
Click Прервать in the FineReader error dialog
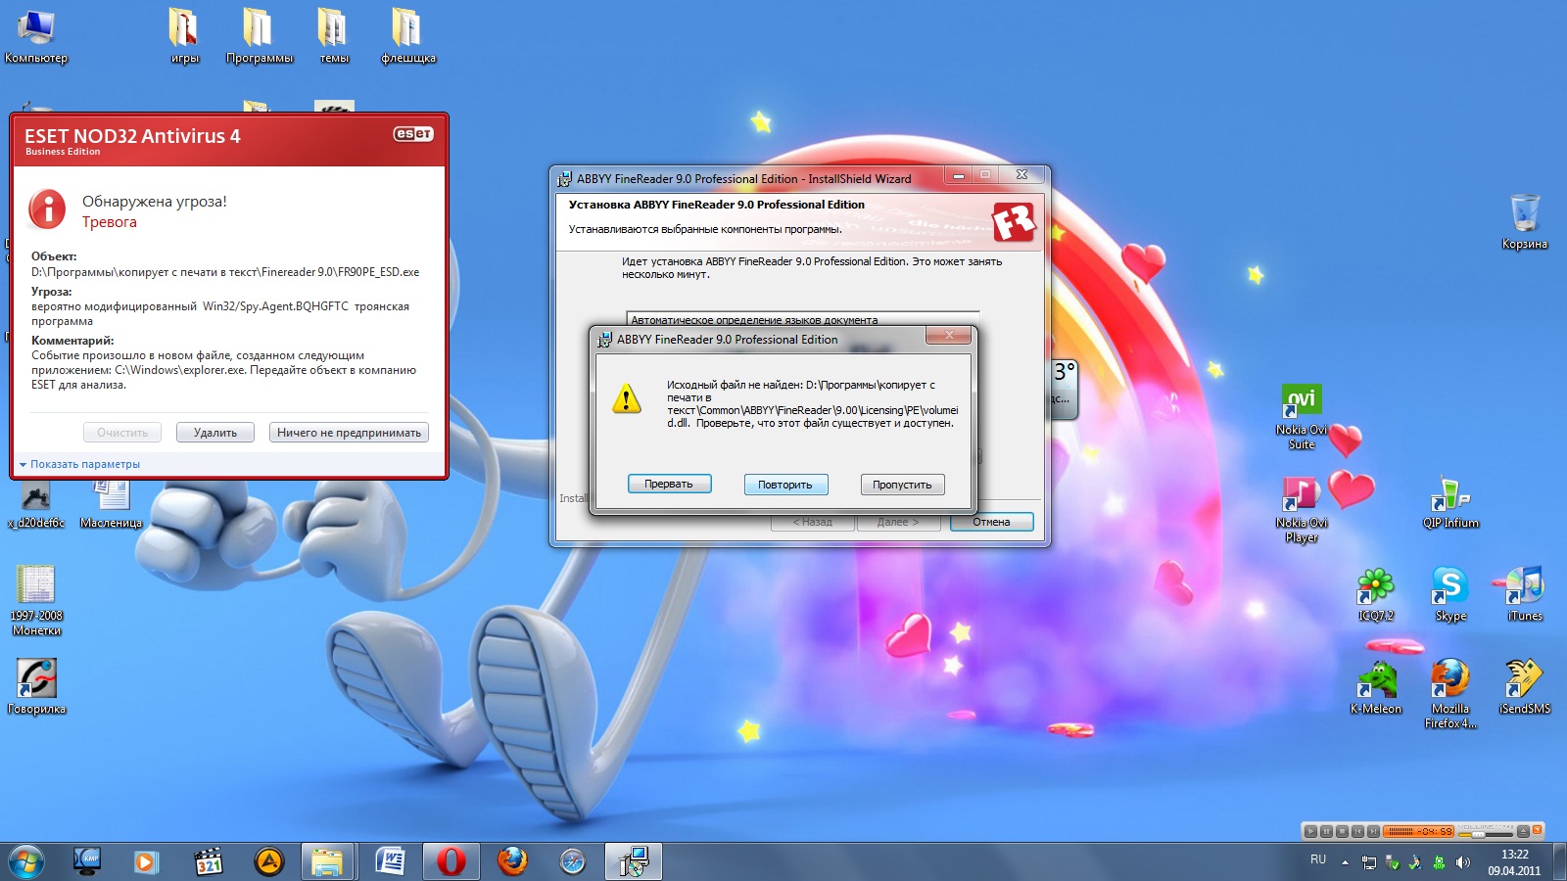point(669,485)
